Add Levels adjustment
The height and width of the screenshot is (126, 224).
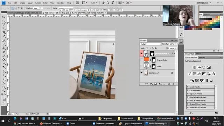click(x=199, y=67)
